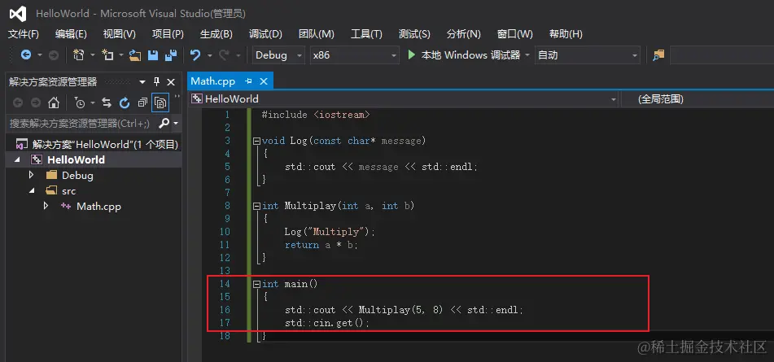This screenshot has height=362, width=774.
Task: Open the undo history dropdown arrow
Action: 209,56
